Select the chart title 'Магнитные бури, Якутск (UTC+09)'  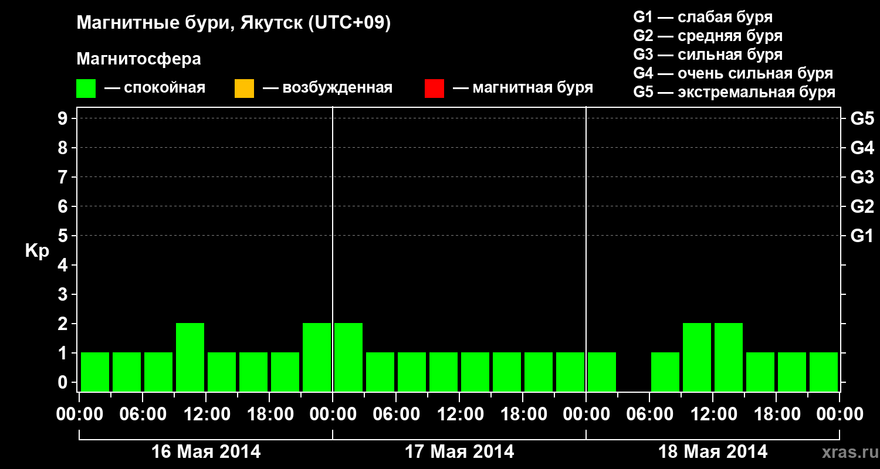(233, 23)
